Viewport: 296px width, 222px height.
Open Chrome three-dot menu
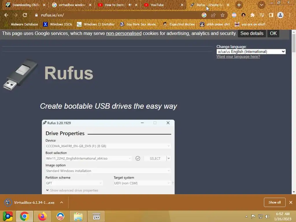click(290, 15)
